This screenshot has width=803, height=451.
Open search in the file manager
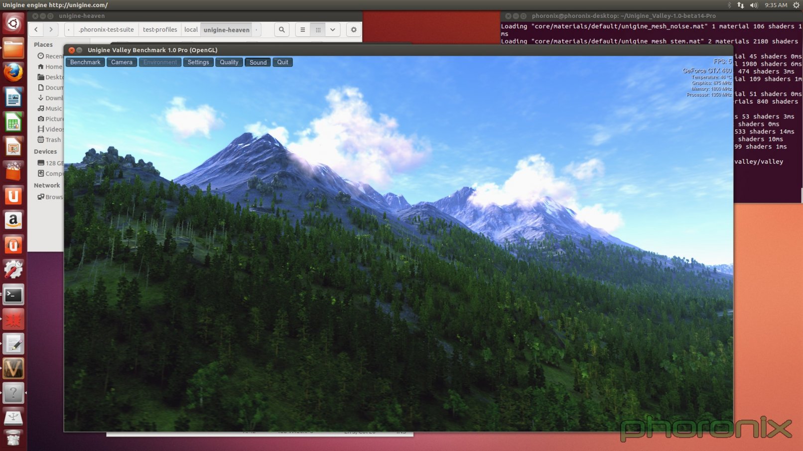[282, 30]
